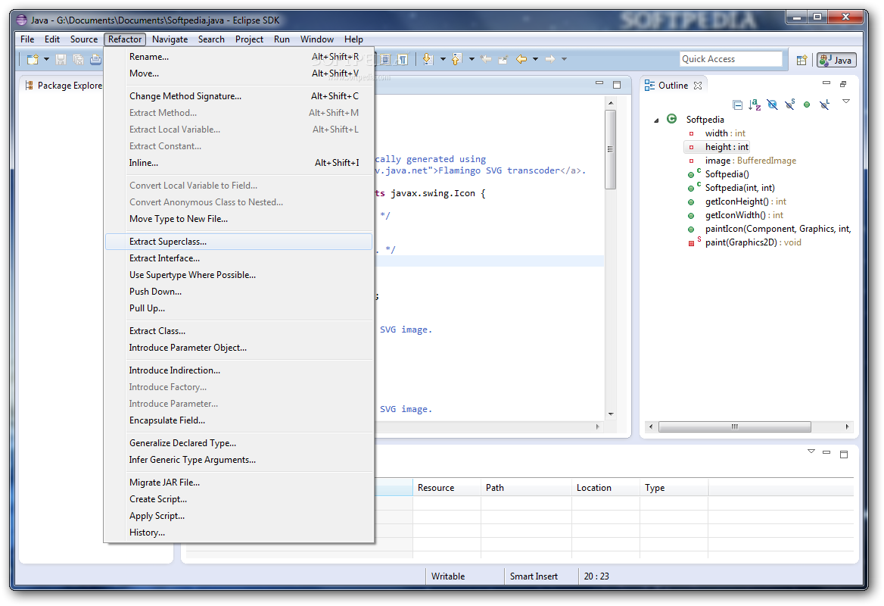This screenshot has height=606, width=884.
Task: Click the Path column header
Action: [x=526, y=488]
